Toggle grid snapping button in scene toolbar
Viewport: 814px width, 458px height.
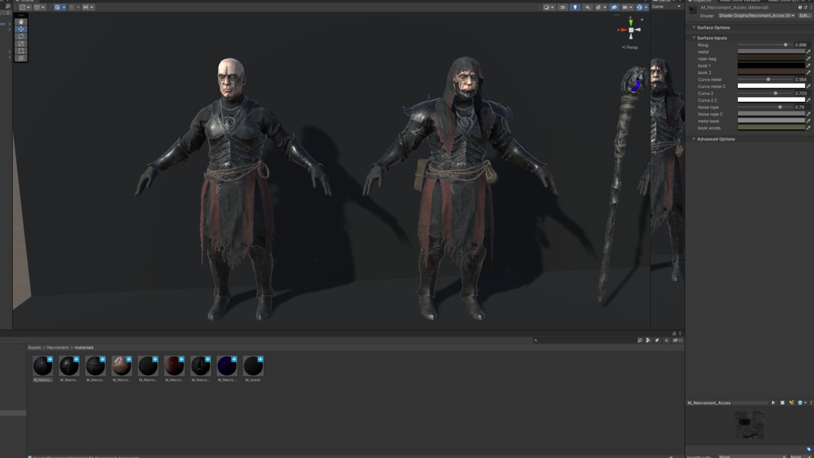(x=57, y=7)
